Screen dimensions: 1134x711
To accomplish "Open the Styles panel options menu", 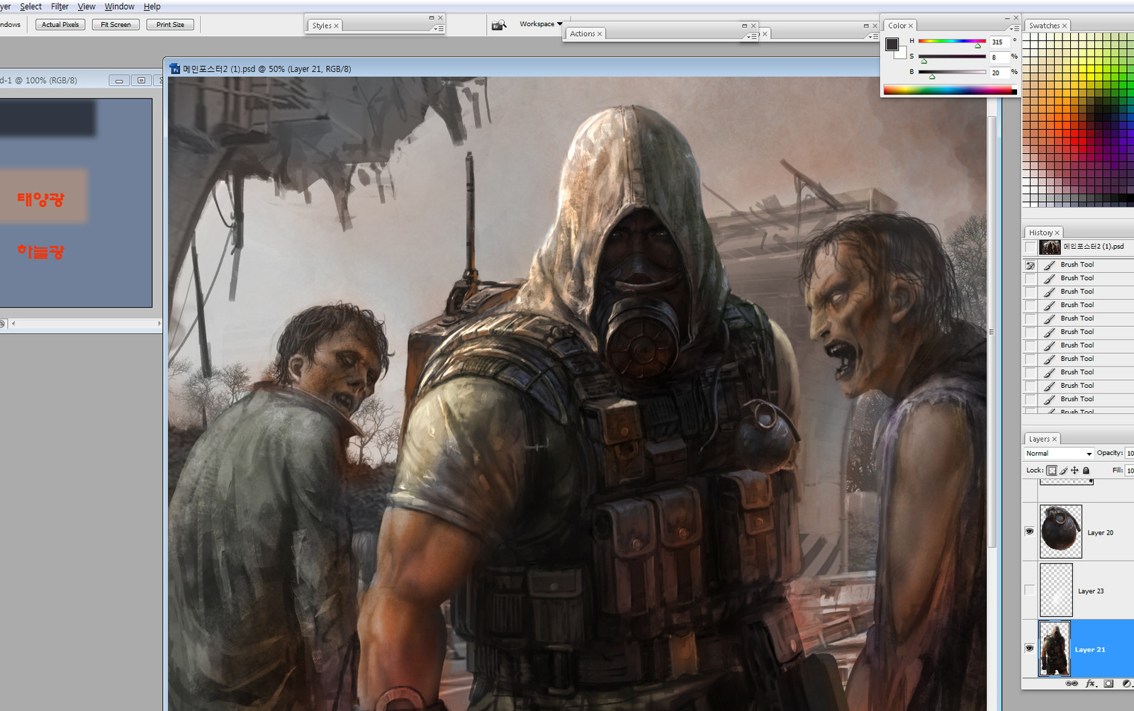I will point(439,28).
